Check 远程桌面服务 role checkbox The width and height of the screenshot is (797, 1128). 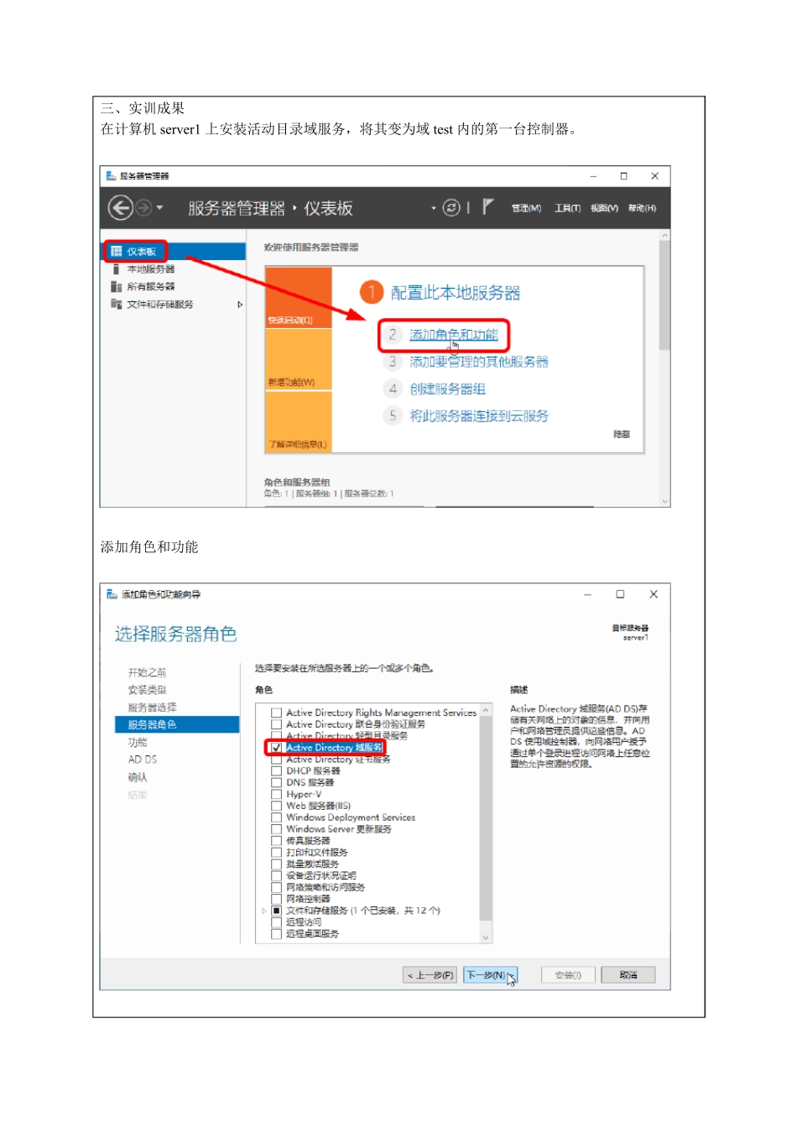tap(276, 934)
